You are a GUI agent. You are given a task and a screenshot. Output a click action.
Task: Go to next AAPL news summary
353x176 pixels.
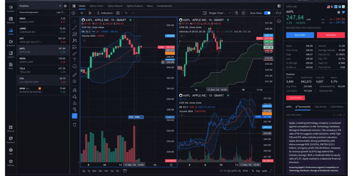point(344,115)
